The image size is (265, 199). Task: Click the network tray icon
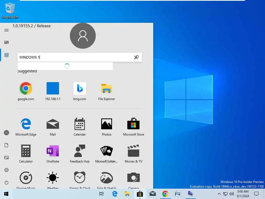click(225, 194)
